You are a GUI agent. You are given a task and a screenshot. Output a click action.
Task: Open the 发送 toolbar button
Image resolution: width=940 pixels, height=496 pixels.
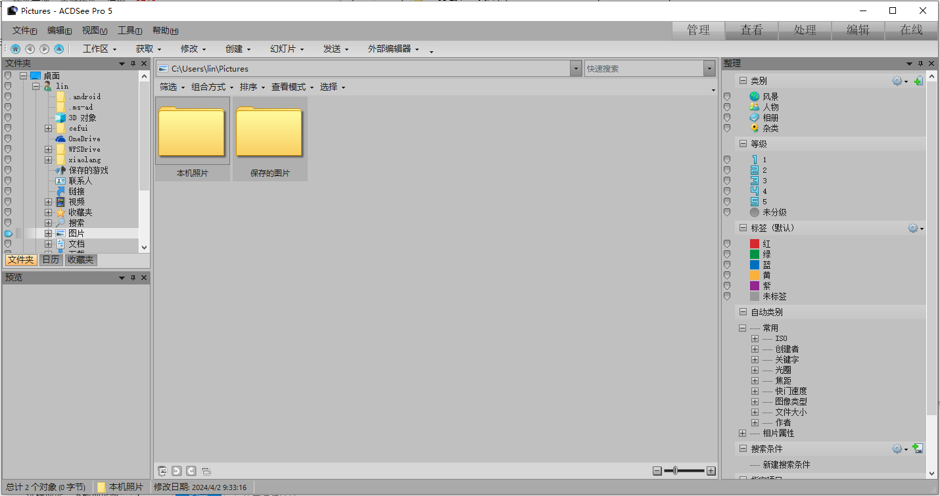tap(336, 49)
